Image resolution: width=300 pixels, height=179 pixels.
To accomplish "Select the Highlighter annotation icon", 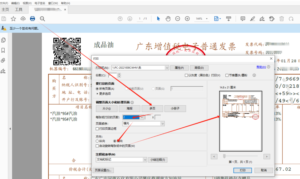I will [253, 18].
